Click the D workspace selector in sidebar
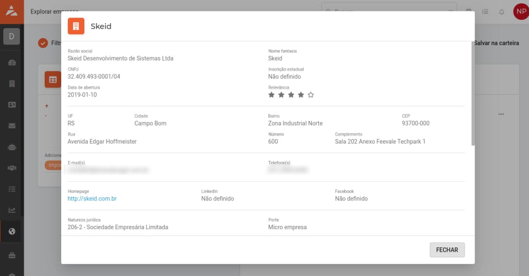The height and width of the screenshot is (276, 529). coord(12,37)
